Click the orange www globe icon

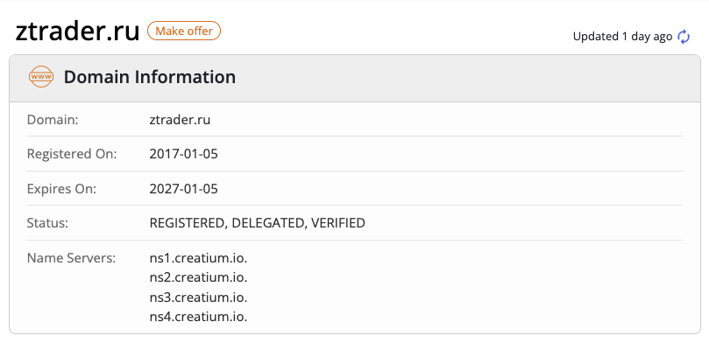click(x=41, y=77)
